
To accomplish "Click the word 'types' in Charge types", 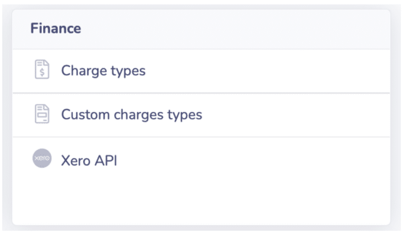I will pyautogui.click(x=128, y=72).
